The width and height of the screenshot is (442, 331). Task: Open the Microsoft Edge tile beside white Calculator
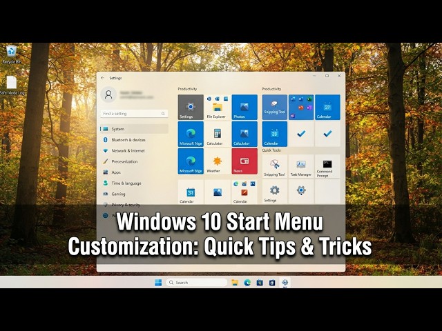pos(191,134)
